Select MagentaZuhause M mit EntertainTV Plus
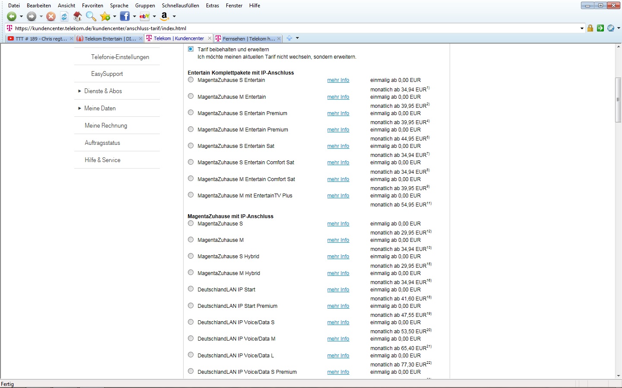The image size is (622, 388). tap(190, 195)
